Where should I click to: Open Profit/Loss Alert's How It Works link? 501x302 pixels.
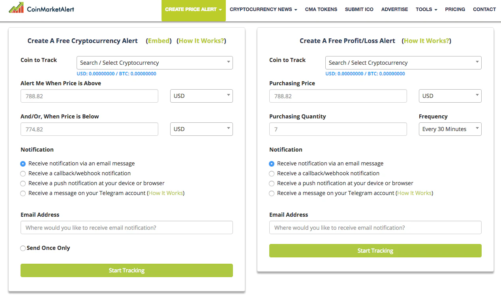coord(426,41)
